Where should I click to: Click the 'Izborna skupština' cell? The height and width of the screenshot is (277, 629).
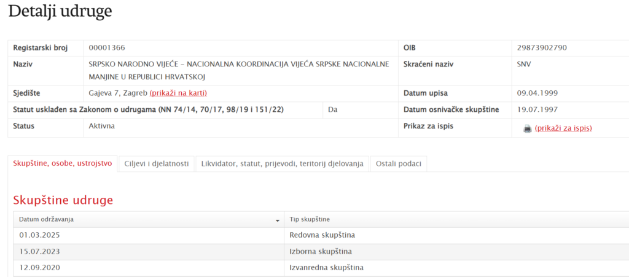[x=321, y=251]
